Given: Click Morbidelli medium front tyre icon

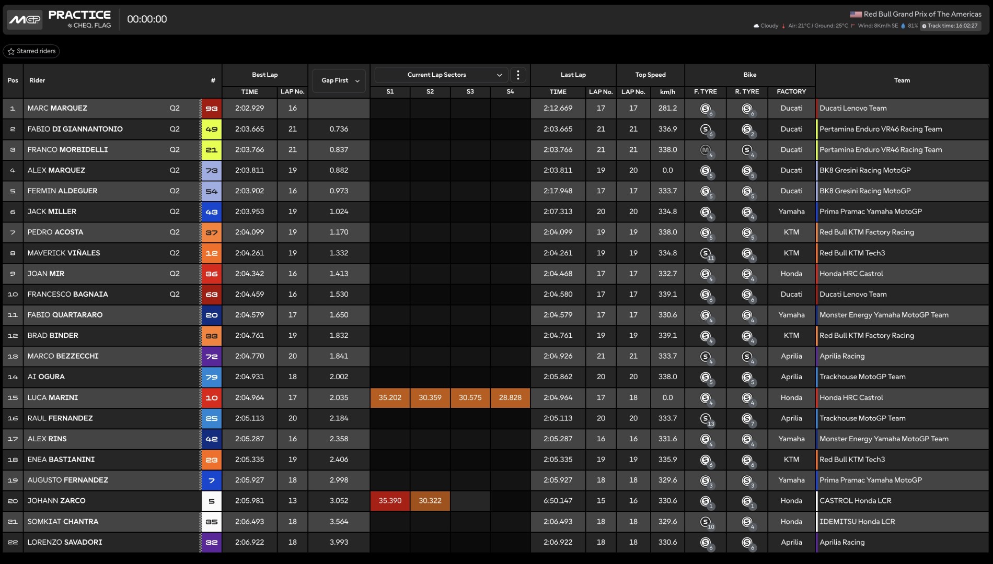Looking at the screenshot, I should 706,150.
